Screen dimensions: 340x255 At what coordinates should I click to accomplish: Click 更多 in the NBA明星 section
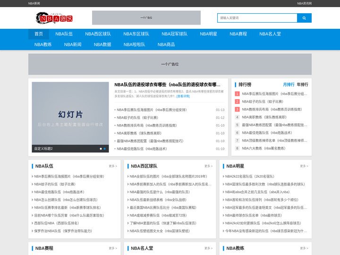pos(304,166)
